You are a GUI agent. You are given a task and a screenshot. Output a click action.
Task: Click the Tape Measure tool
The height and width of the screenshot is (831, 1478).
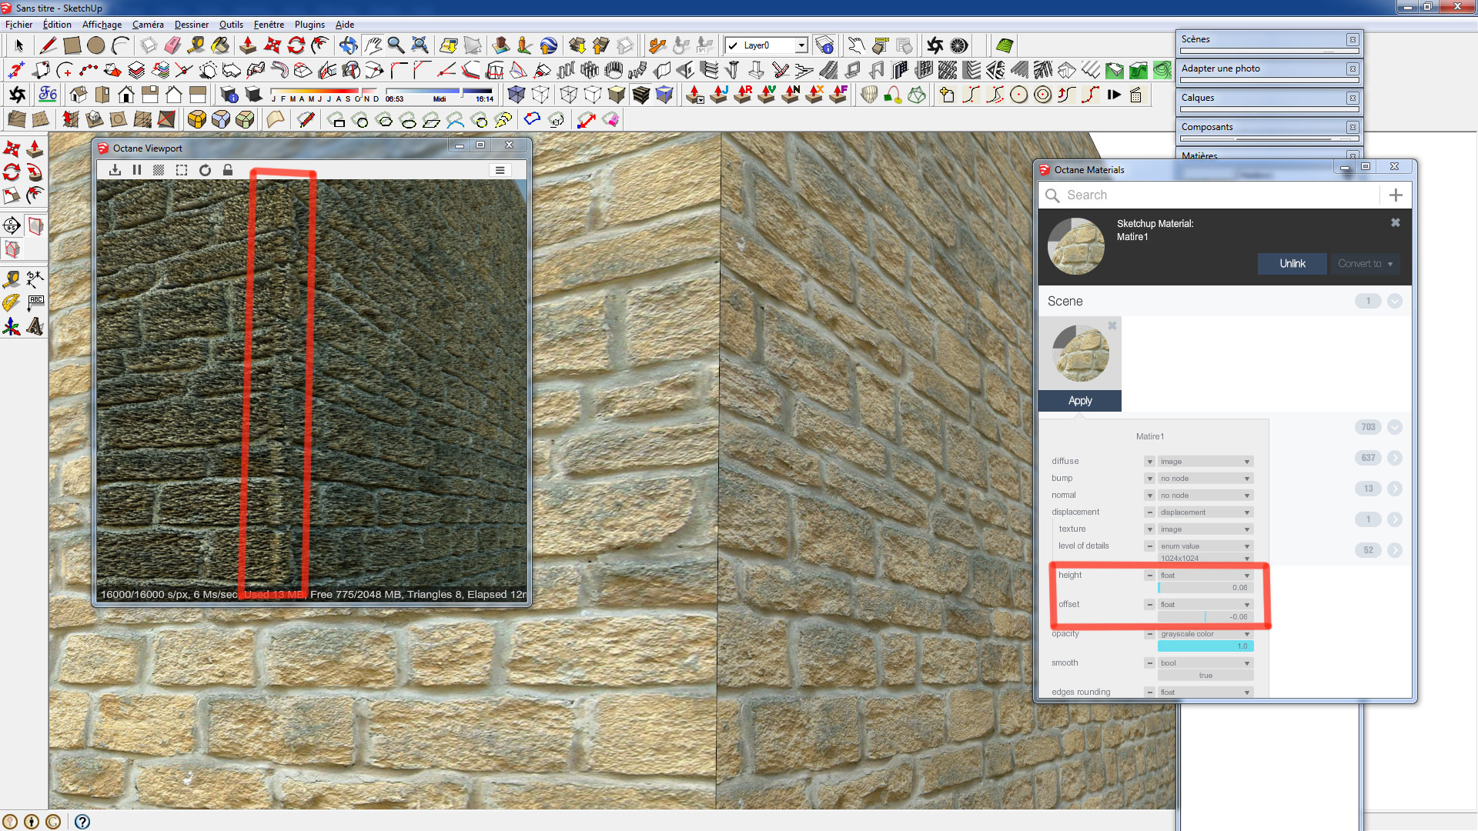196,45
